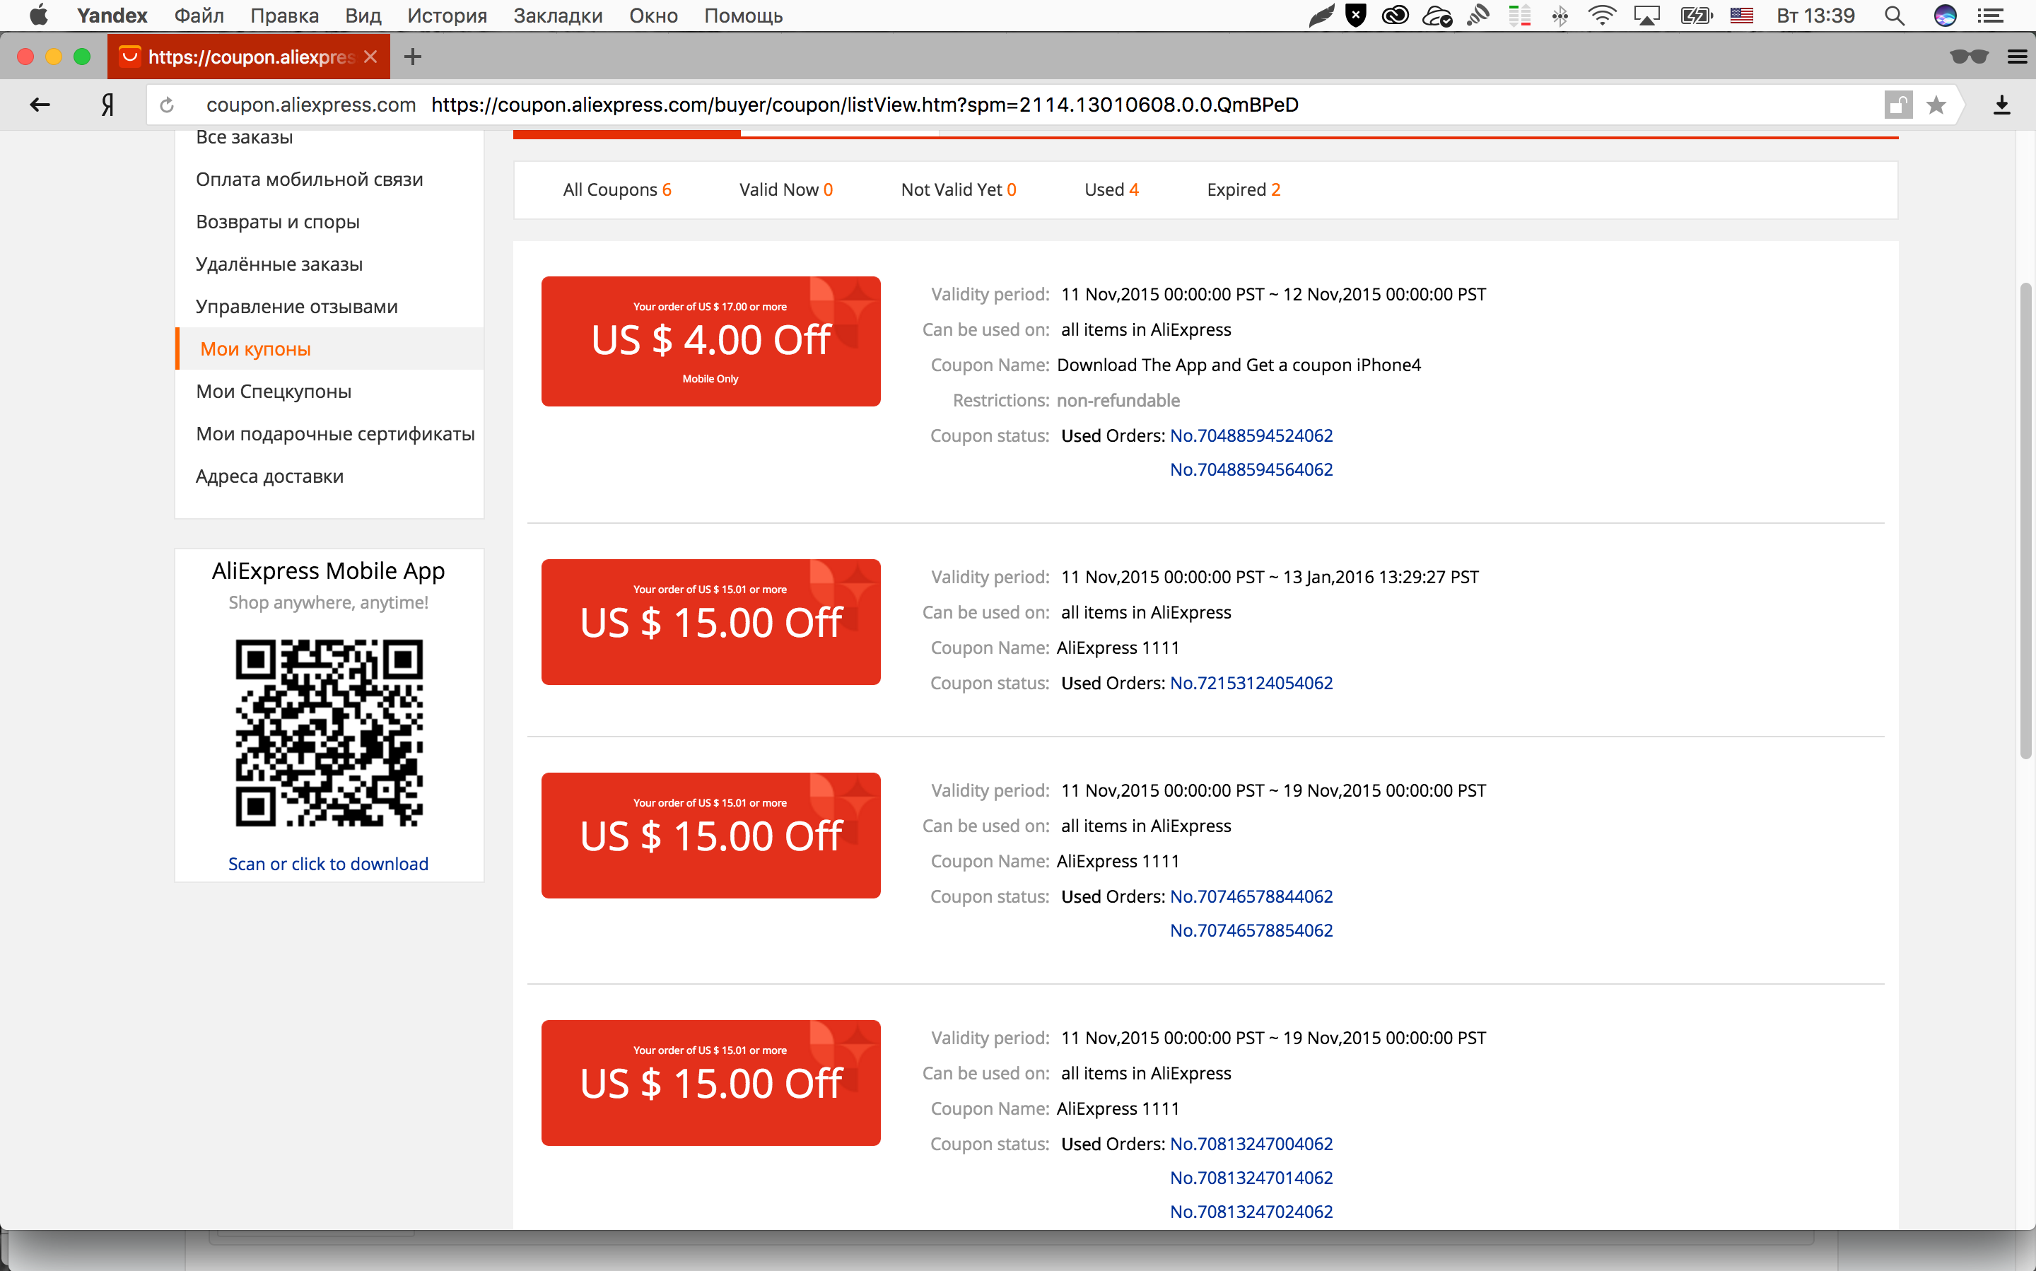Open the browser hamburger menu
The image size is (2036, 1271).
[x=2018, y=57]
